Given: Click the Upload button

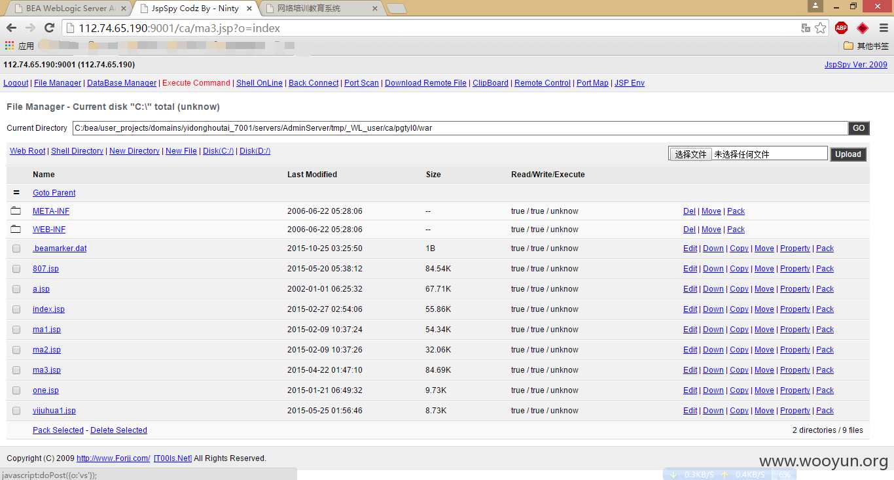Looking at the screenshot, I should pyautogui.click(x=848, y=154).
